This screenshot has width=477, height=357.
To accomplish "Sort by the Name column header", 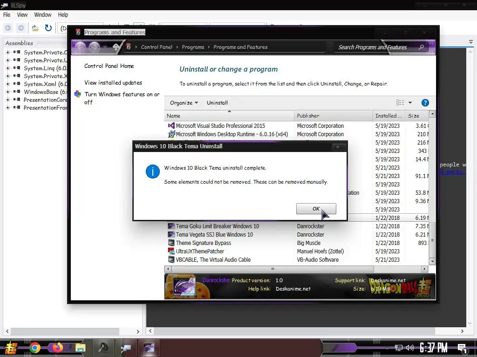I will (x=229, y=116).
